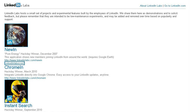
Task: Open the ChromeIn project title
Action: tap(14, 67)
